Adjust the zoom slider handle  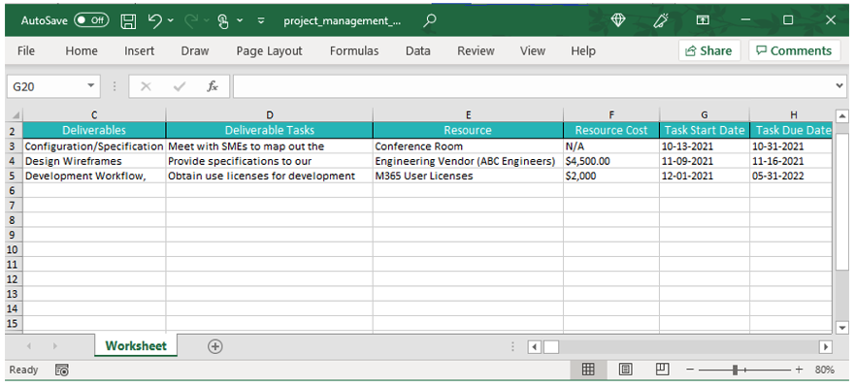pos(735,370)
